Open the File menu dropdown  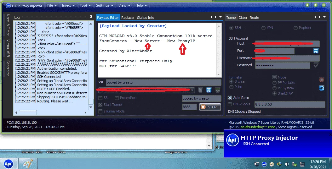click(x=52, y=5)
